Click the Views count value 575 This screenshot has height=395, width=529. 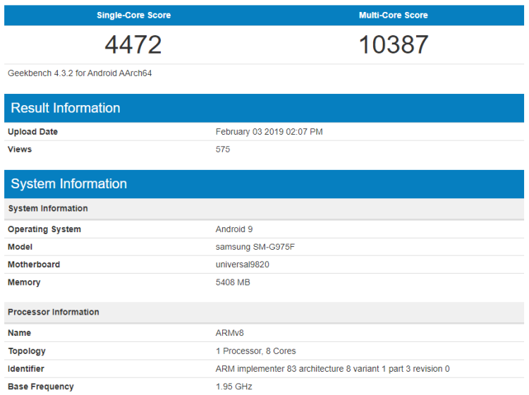[223, 150]
